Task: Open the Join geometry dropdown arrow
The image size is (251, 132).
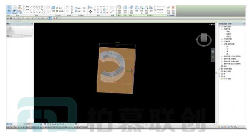Action: (x=82, y=11)
